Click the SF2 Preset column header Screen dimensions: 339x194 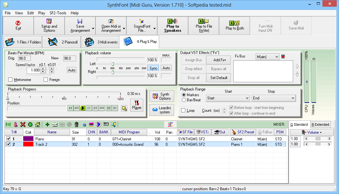(x=243, y=132)
